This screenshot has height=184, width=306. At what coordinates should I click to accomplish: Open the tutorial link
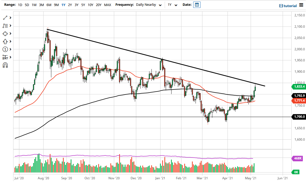(x=290, y=6)
